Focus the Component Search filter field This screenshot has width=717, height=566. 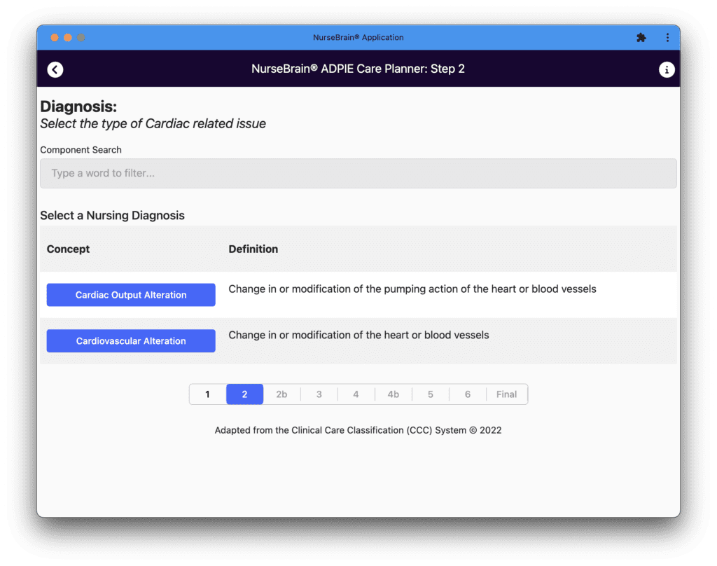coord(358,174)
